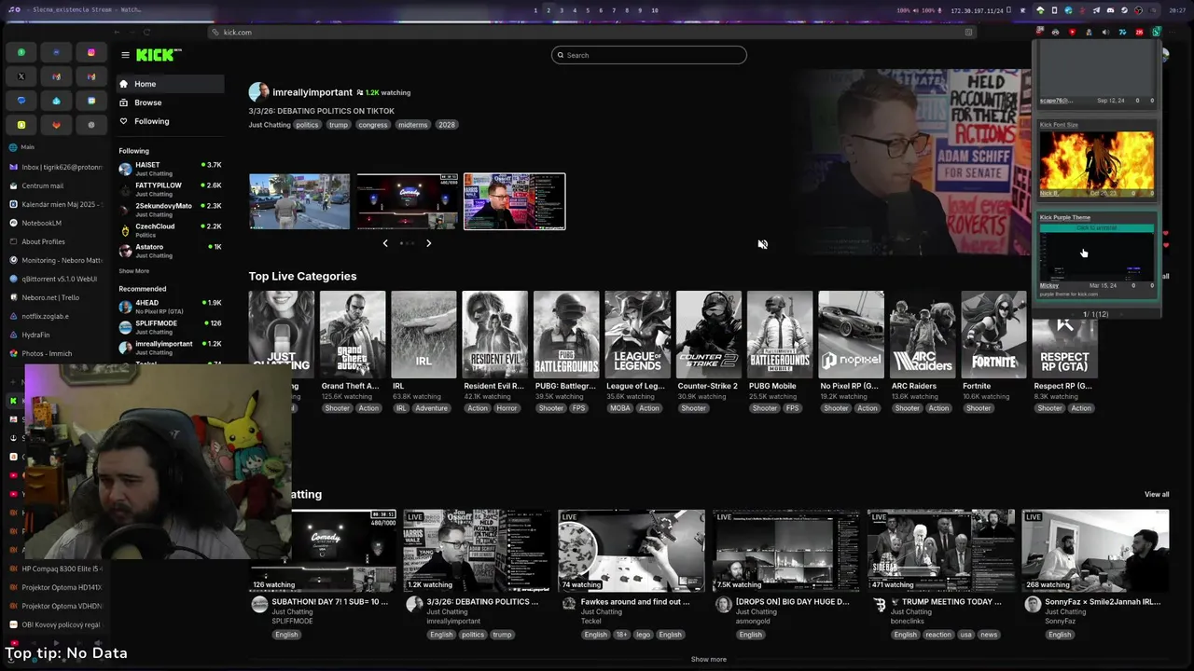The image size is (1194, 671).
Task: Open the Instagram pinned shortcut
Action: 91,52
